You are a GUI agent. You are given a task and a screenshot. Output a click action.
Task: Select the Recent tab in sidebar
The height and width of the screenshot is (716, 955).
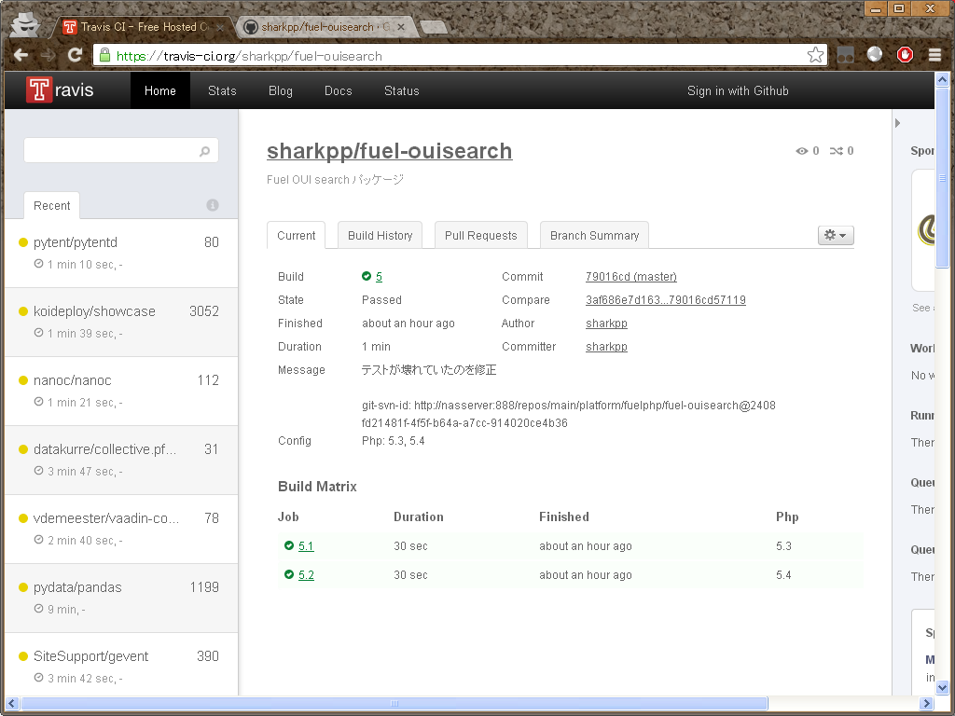tap(52, 205)
